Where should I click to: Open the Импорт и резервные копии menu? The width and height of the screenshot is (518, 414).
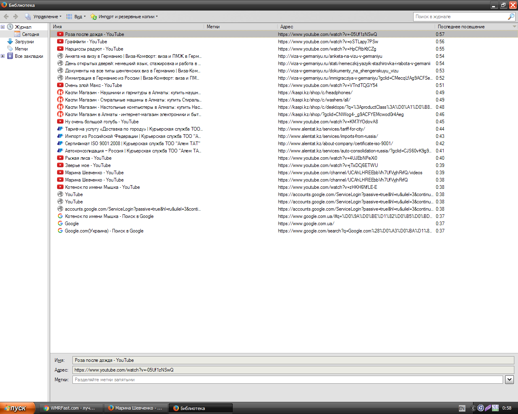coord(124,17)
